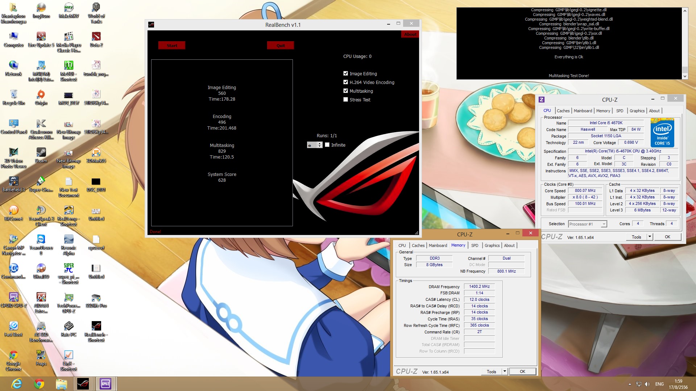This screenshot has height=391, width=696.
Task: Uncheck the Image Editing checkbox
Action: pos(345,73)
